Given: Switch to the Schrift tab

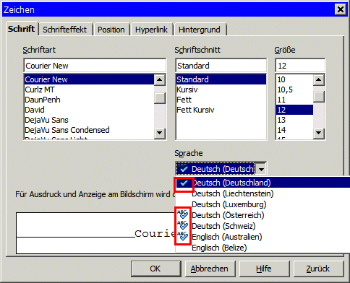Looking at the screenshot, I should 22,29.
